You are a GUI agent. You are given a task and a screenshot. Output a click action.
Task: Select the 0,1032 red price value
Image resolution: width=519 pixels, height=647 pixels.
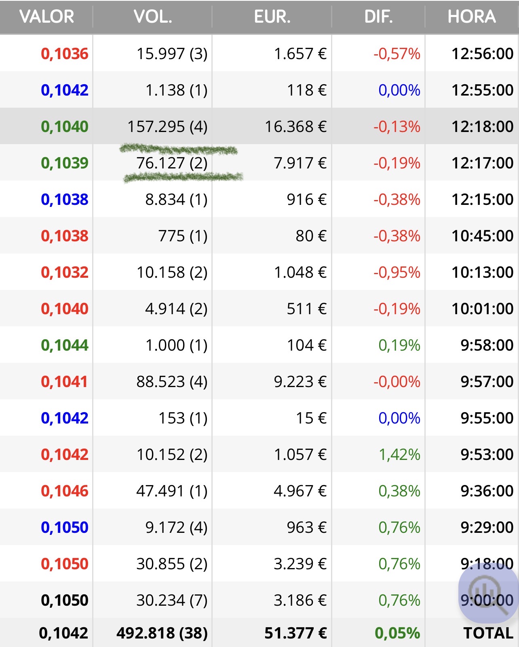tap(65, 272)
